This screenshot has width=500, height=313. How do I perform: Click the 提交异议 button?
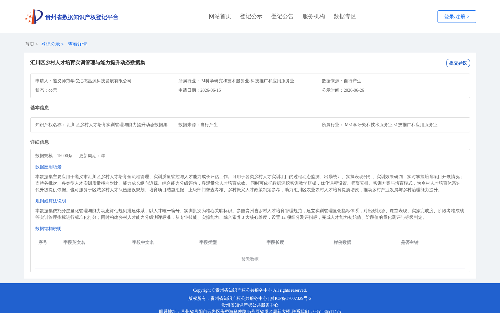click(x=458, y=63)
